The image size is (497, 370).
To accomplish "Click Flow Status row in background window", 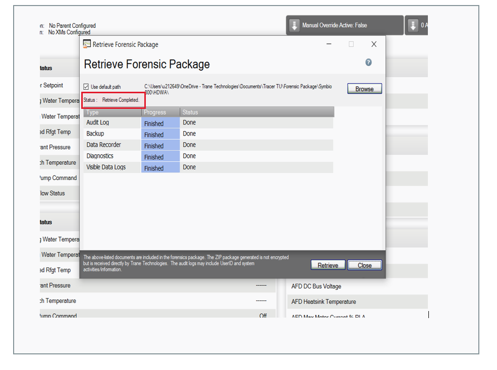I will [60, 193].
